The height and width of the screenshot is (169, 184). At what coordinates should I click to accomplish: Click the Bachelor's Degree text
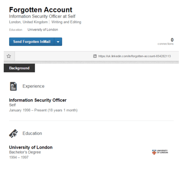tap(25, 152)
